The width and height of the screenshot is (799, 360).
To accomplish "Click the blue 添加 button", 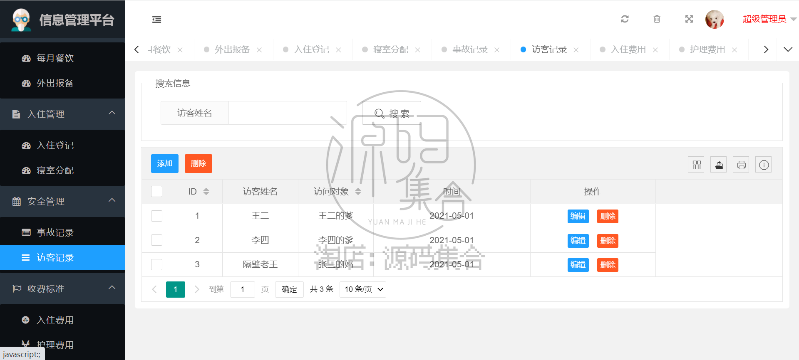I will pos(165,163).
